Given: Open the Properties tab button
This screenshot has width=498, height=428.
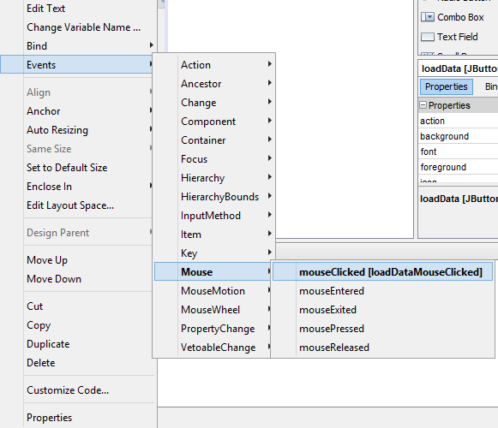Looking at the screenshot, I should [447, 86].
